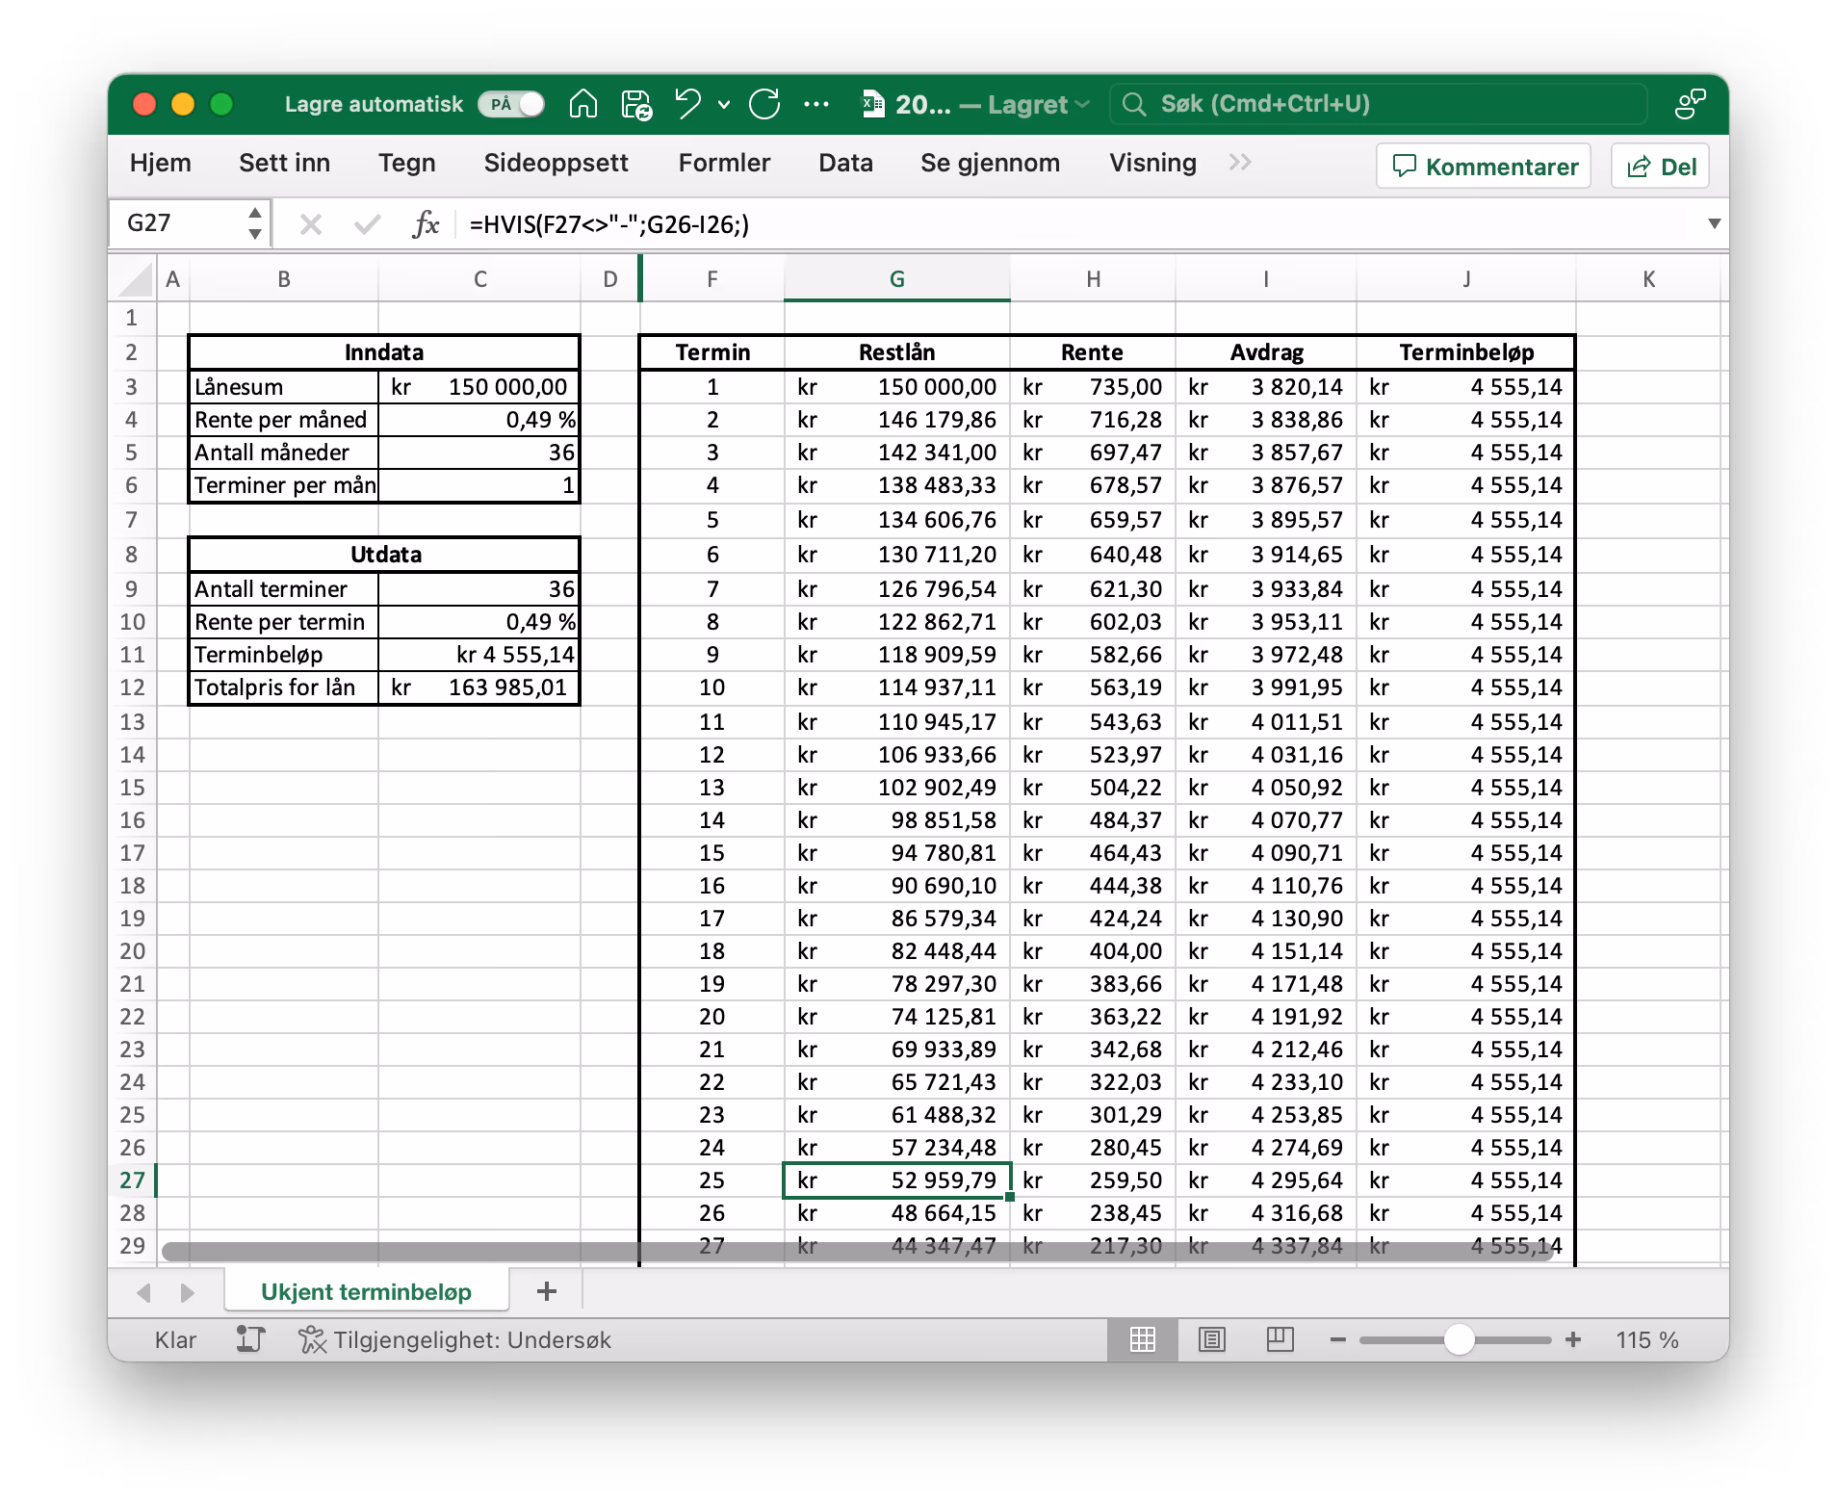
Task: Open the Tegn tab
Action: click(406, 163)
